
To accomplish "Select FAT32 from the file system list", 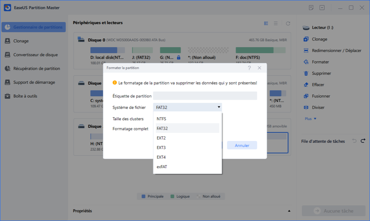I will [x=187, y=128].
